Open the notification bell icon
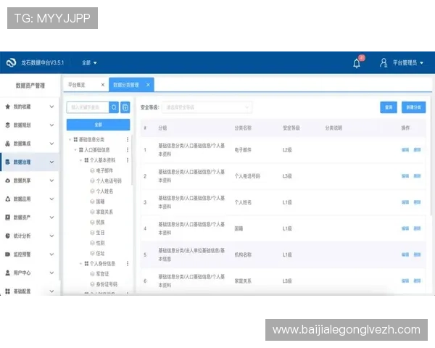 pyautogui.click(x=357, y=63)
